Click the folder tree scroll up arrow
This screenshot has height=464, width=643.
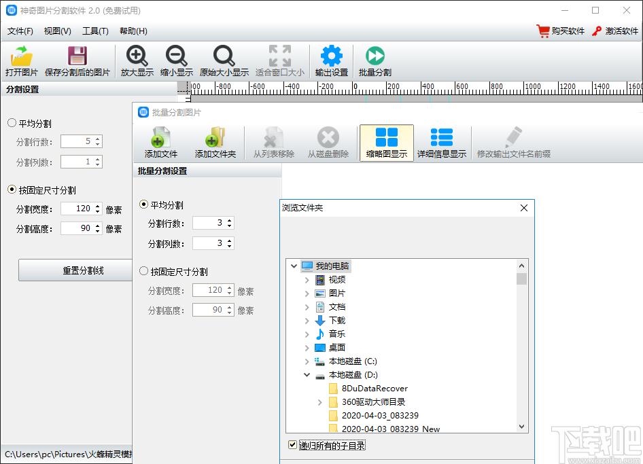tap(521, 266)
